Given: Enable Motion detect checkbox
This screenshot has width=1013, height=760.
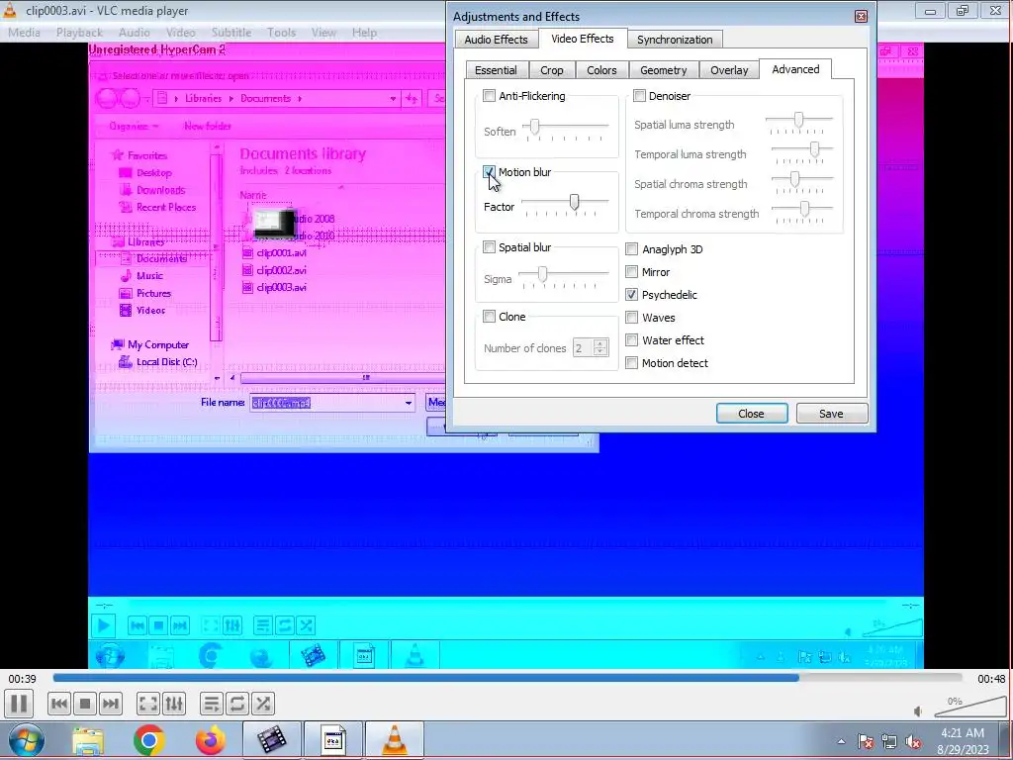Looking at the screenshot, I should point(632,363).
